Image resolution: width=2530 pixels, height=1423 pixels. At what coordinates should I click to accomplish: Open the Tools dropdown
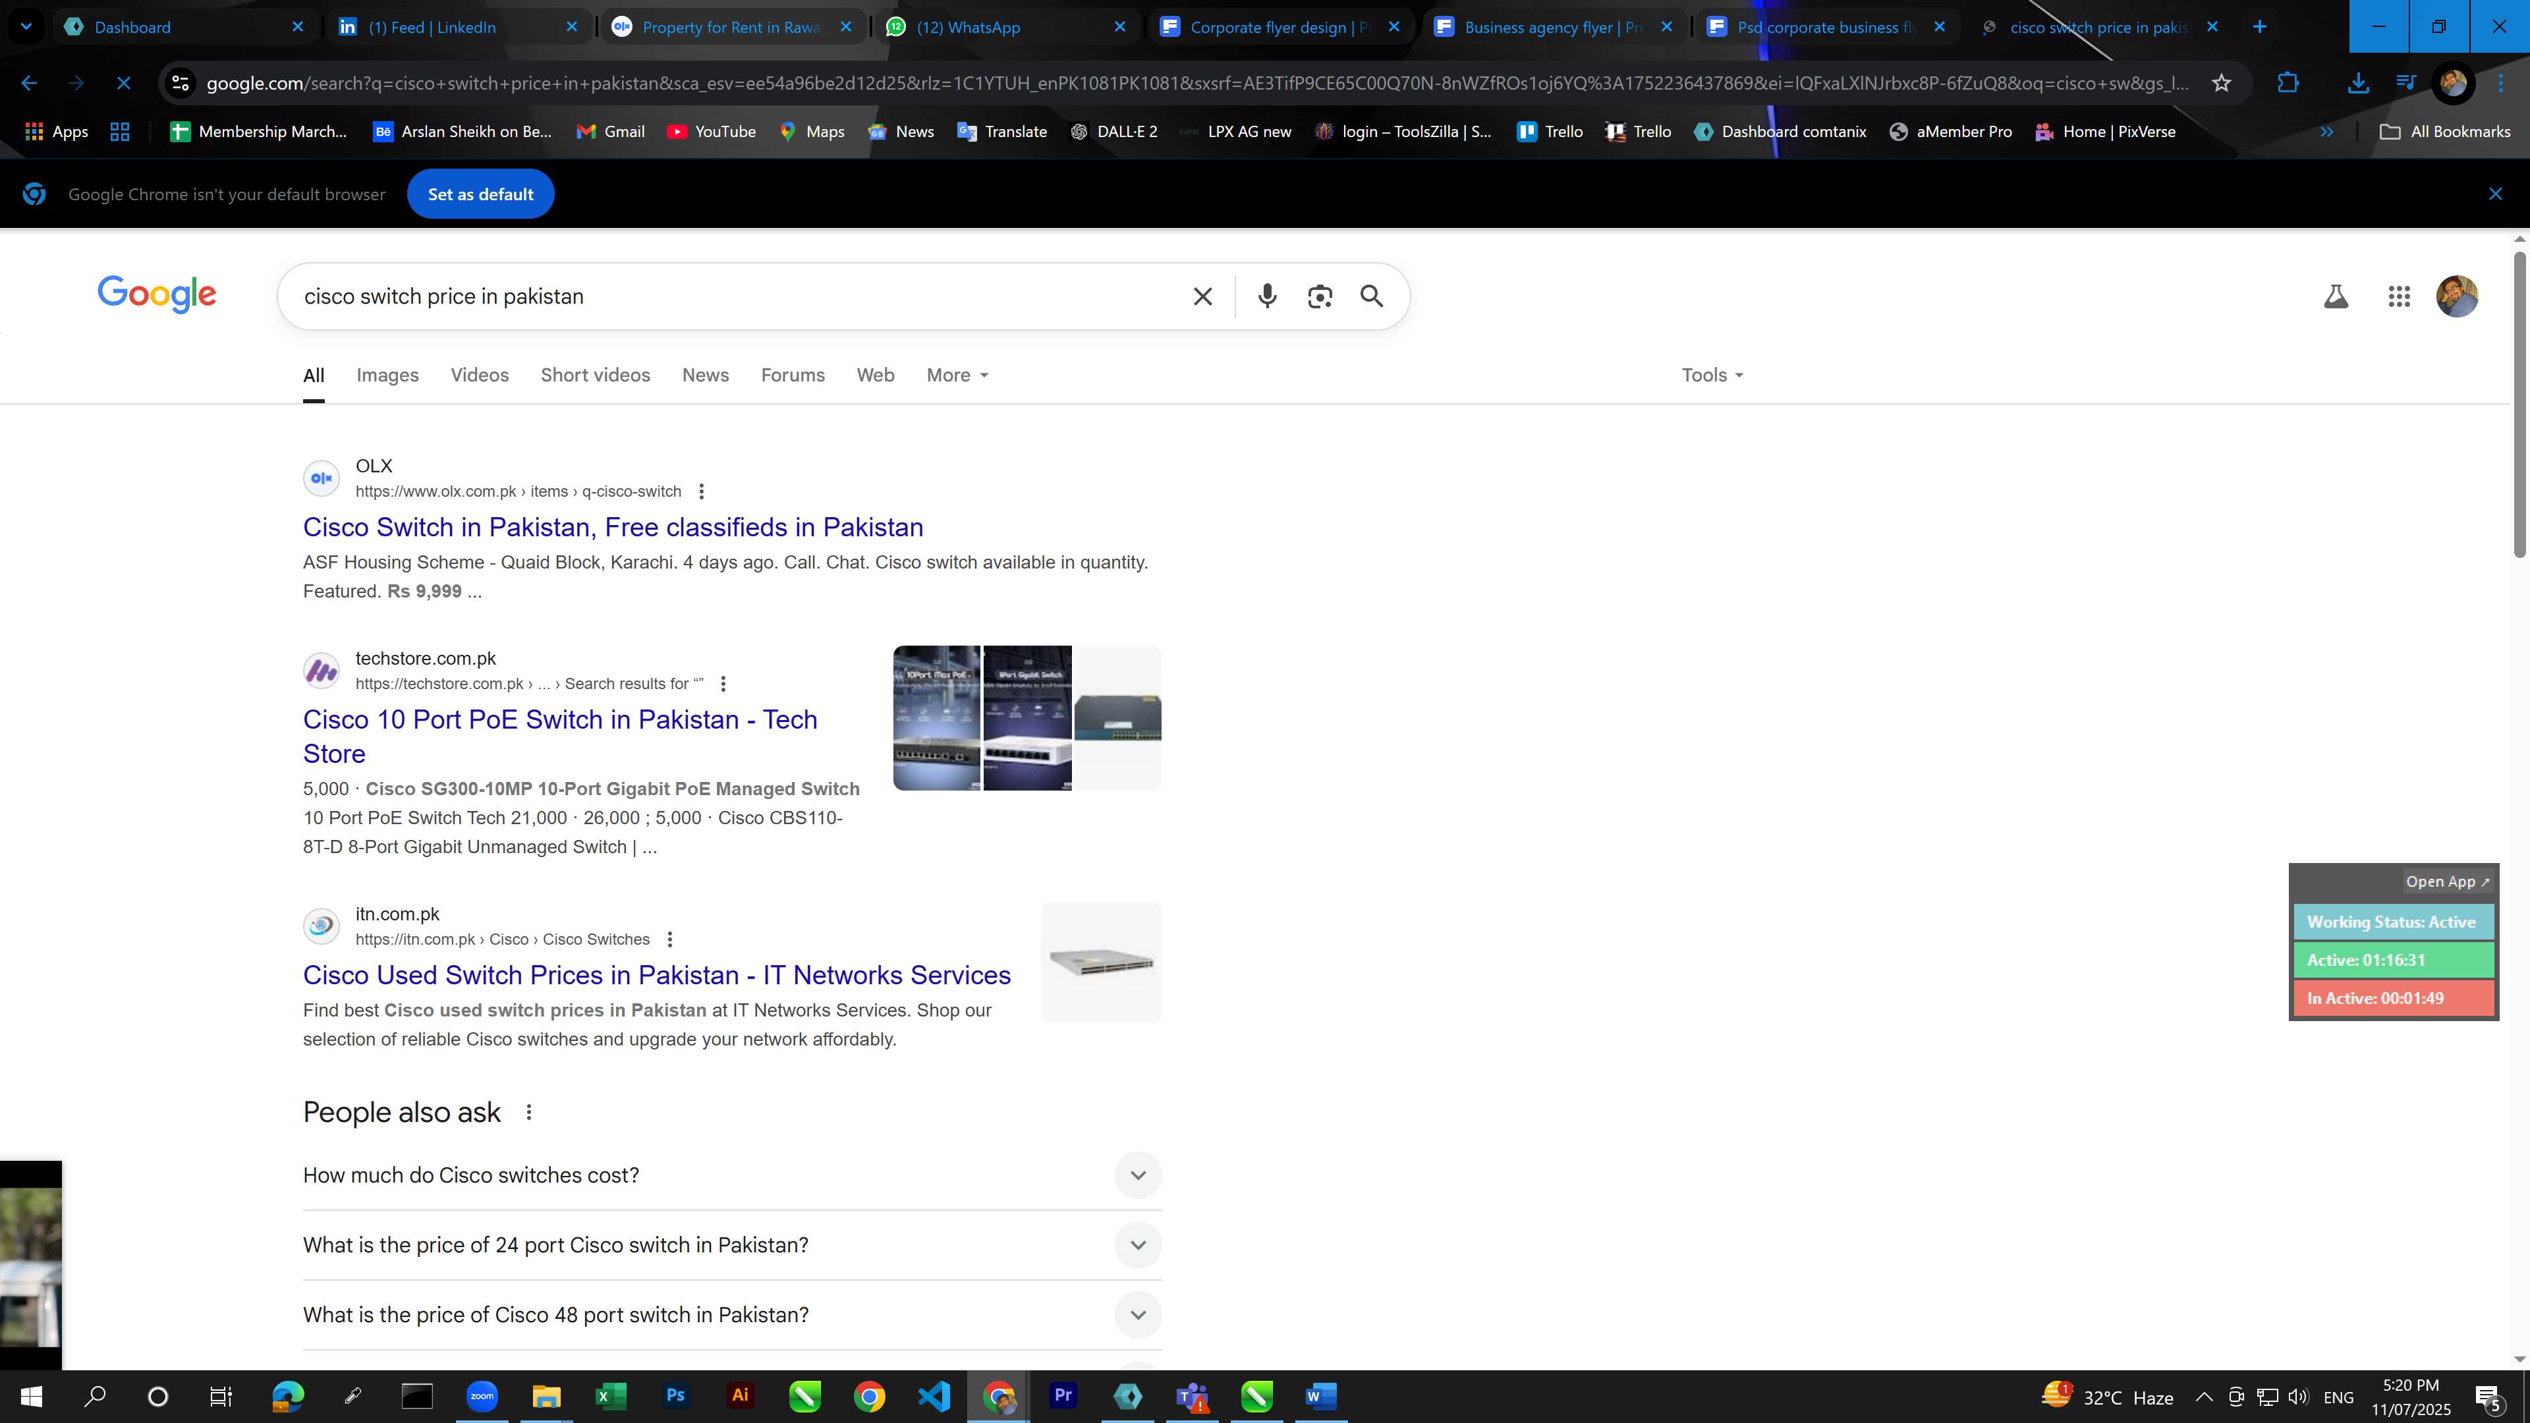(x=1712, y=375)
